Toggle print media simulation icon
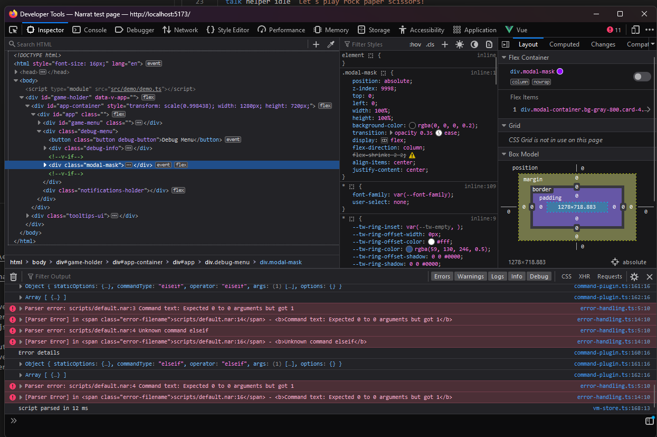This screenshot has height=437, width=657. tap(489, 44)
